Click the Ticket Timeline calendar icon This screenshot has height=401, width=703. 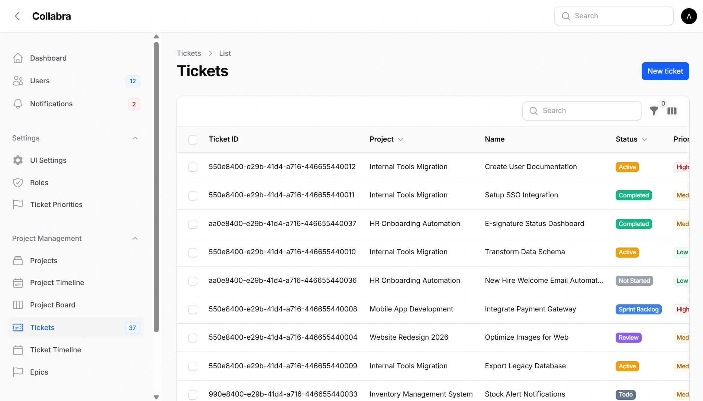(x=18, y=350)
